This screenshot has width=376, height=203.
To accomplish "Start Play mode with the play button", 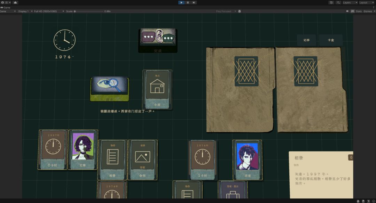I will pyautogui.click(x=181, y=2).
